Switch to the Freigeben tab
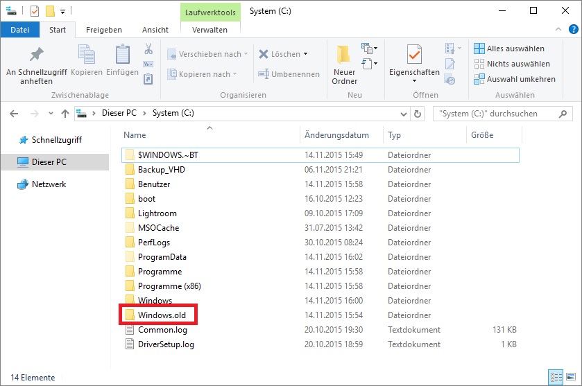This screenshot has height=386, width=582. pyautogui.click(x=104, y=30)
